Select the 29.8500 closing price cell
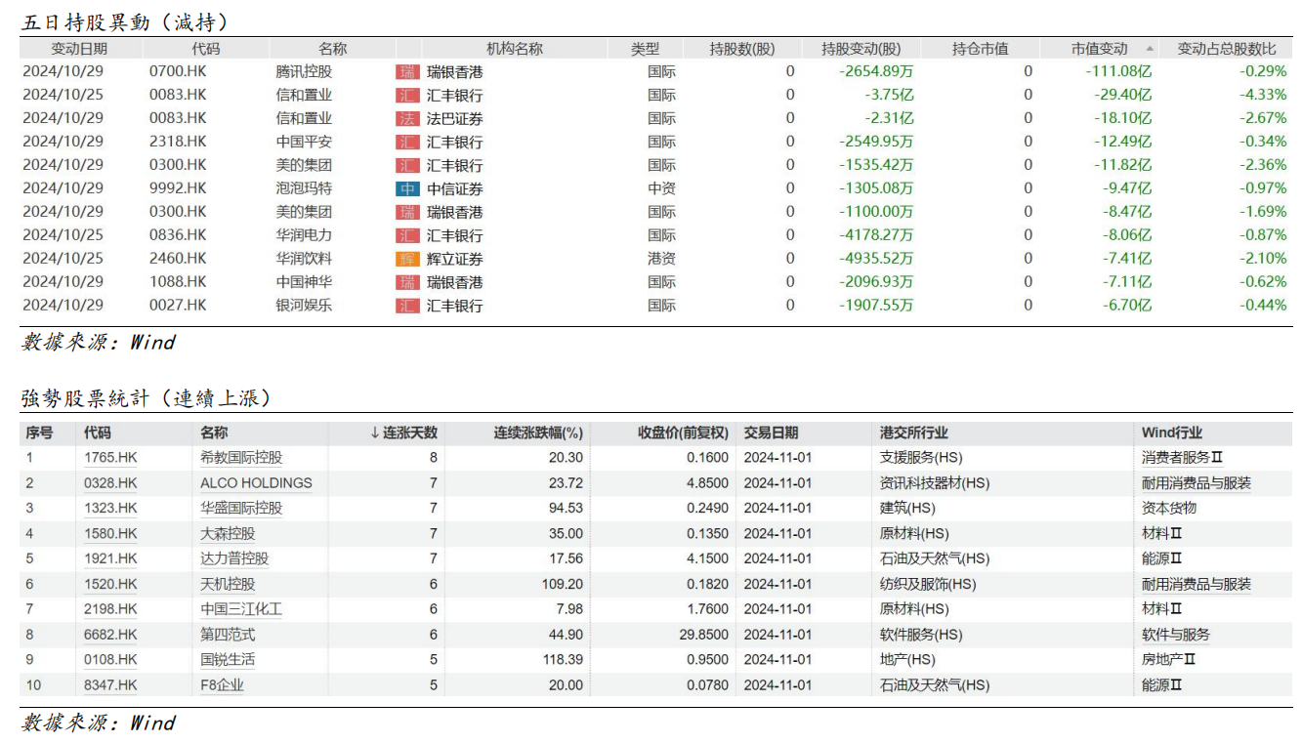The width and height of the screenshot is (1302, 743). click(705, 635)
